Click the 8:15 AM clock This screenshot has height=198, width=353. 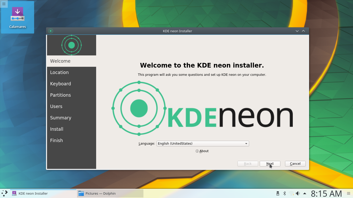click(326, 193)
